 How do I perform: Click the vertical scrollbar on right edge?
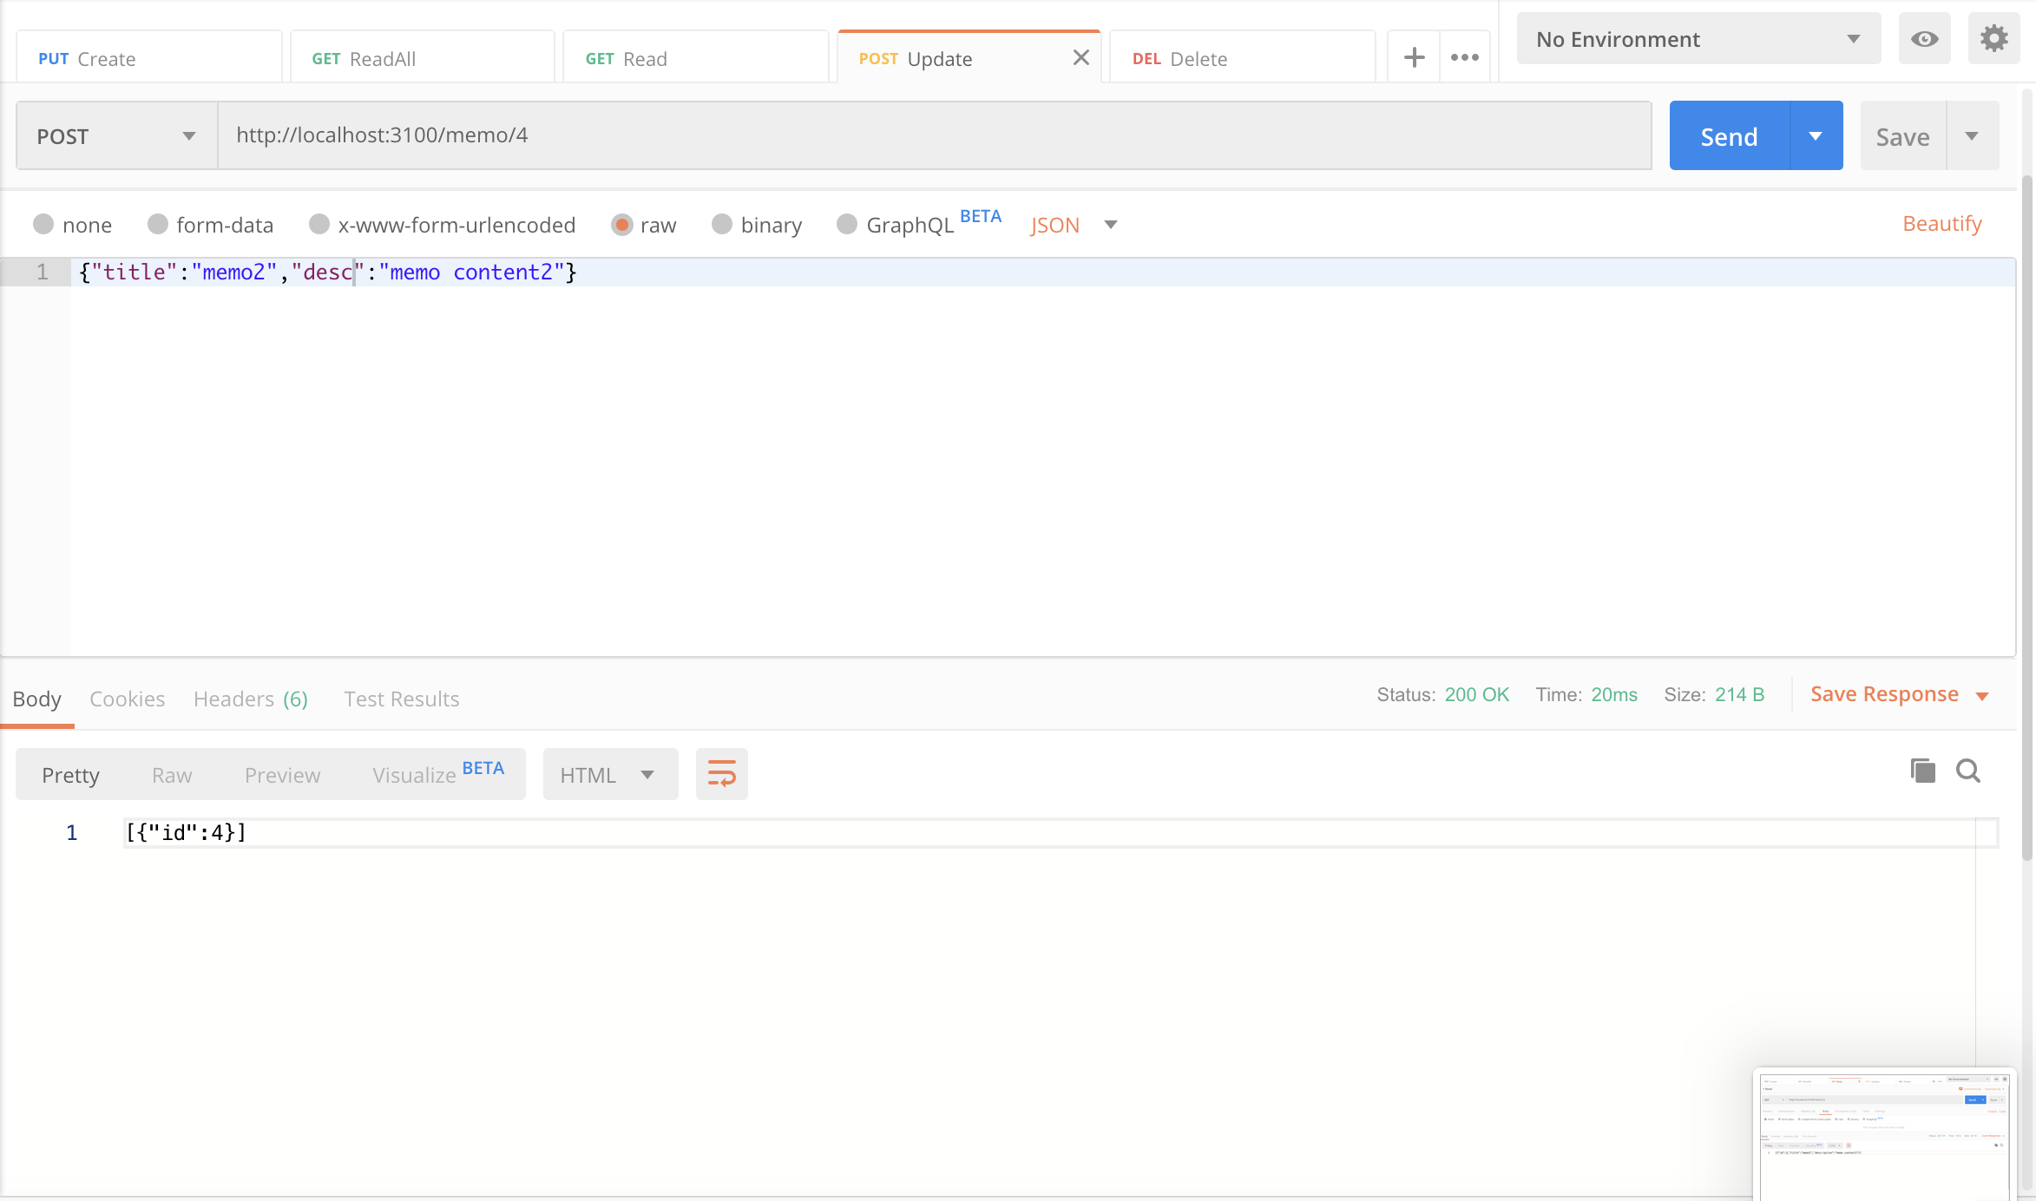pyautogui.click(x=2027, y=521)
